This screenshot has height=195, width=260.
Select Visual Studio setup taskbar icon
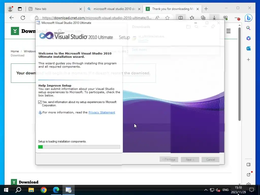point(69,190)
